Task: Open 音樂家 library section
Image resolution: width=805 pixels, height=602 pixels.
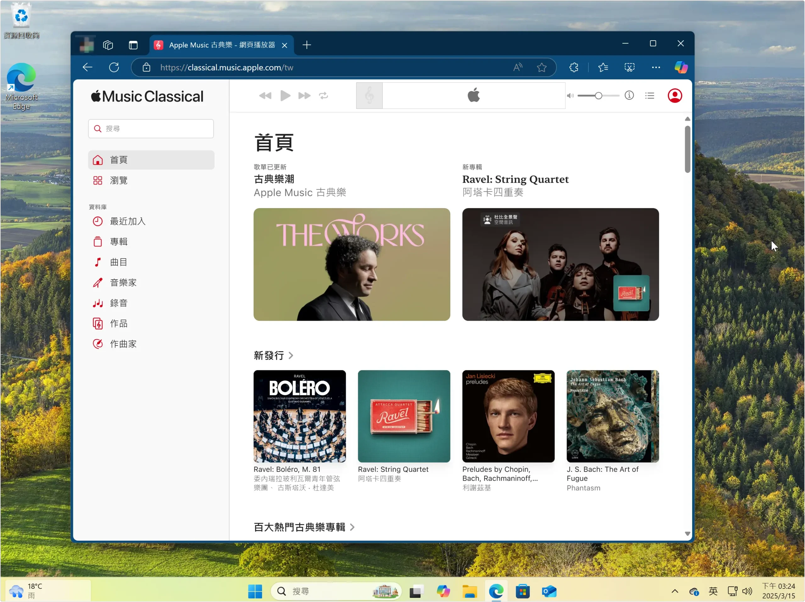Action: click(x=151, y=283)
